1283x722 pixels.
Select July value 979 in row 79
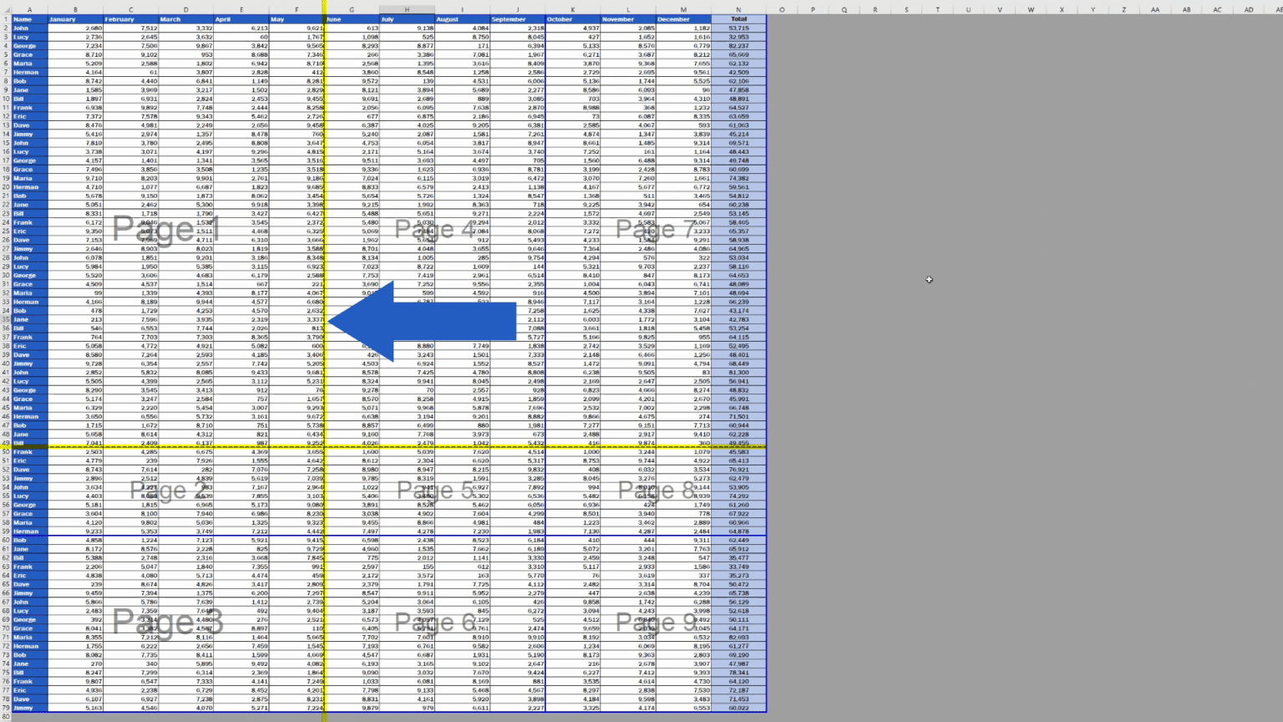407,708
